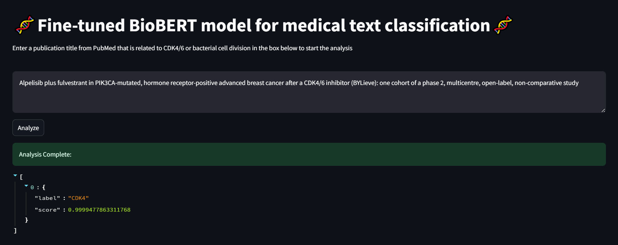Select the "CDK4" label value

[x=78, y=198]
